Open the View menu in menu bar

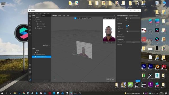tap(37, 13)
